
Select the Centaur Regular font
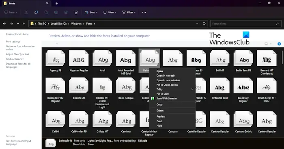[x=220, y=122]
